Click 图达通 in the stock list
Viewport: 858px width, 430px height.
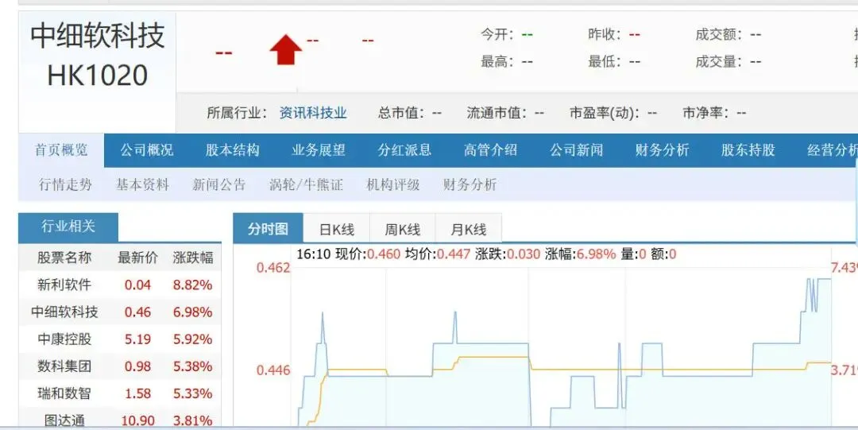tap(64, 420)
